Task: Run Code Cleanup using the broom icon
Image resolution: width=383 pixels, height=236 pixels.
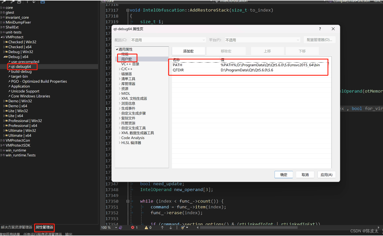Action: [x=183, y=227]
